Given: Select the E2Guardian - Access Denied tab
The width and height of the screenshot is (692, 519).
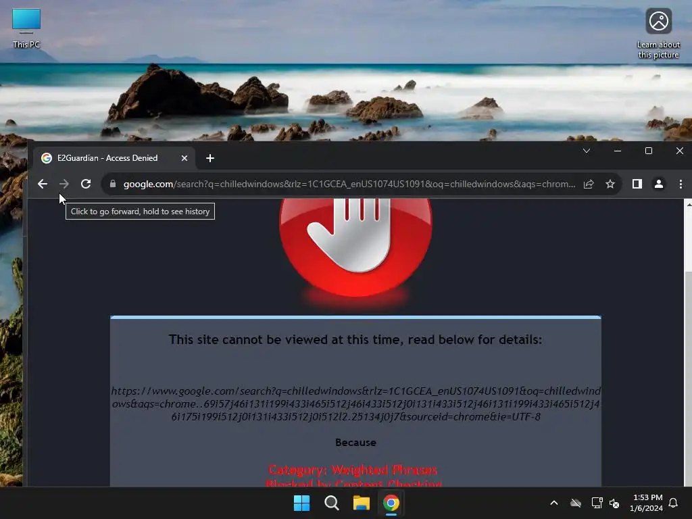Looking at the screenshot, I should (x=114, y=158).
